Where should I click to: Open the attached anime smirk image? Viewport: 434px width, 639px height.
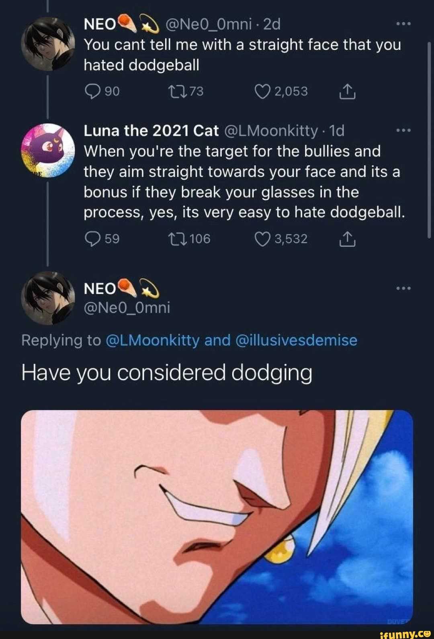click(217, 517)
